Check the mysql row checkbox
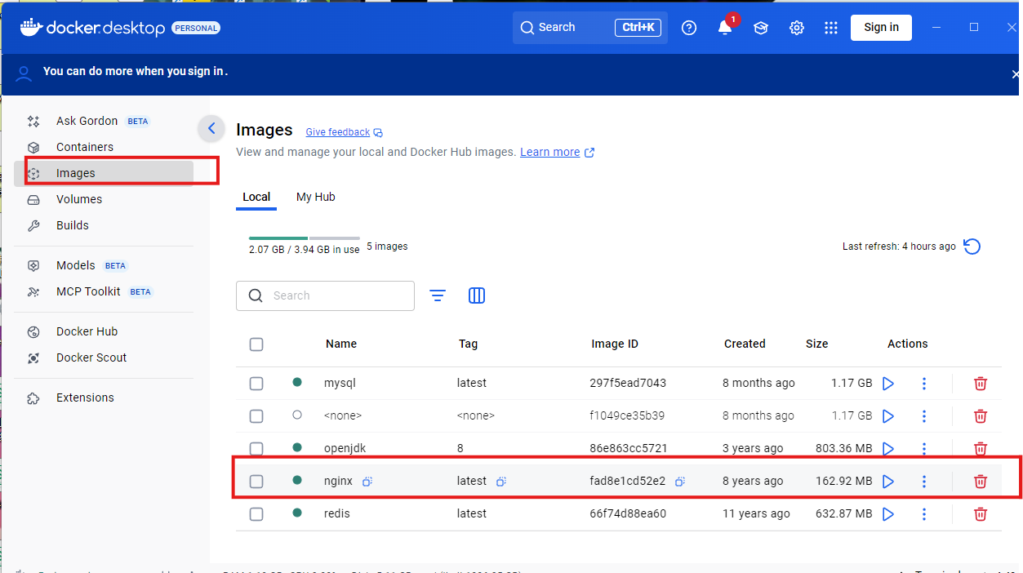Image resolution: width=1023 pixels, height=573 pixels. tap(256, 384)
